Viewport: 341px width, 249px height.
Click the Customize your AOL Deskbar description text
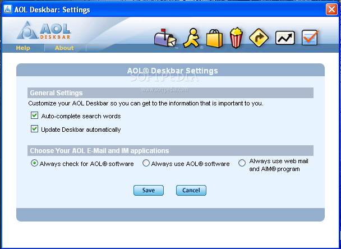[146, 103]
